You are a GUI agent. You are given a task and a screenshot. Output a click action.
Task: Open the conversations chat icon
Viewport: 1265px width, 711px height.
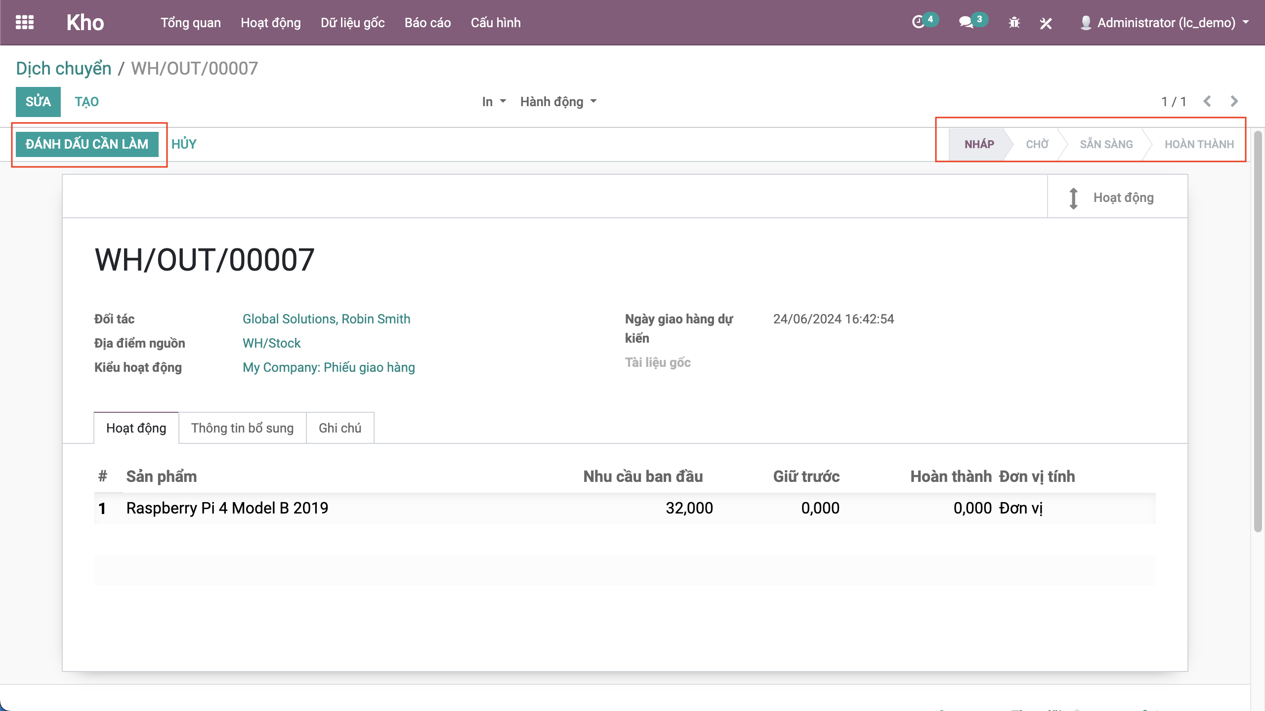[966, 22]
